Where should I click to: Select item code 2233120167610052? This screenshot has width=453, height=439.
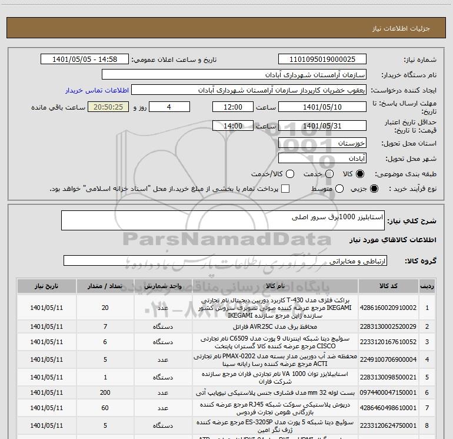pyautogui.click(x=388, y=342)
